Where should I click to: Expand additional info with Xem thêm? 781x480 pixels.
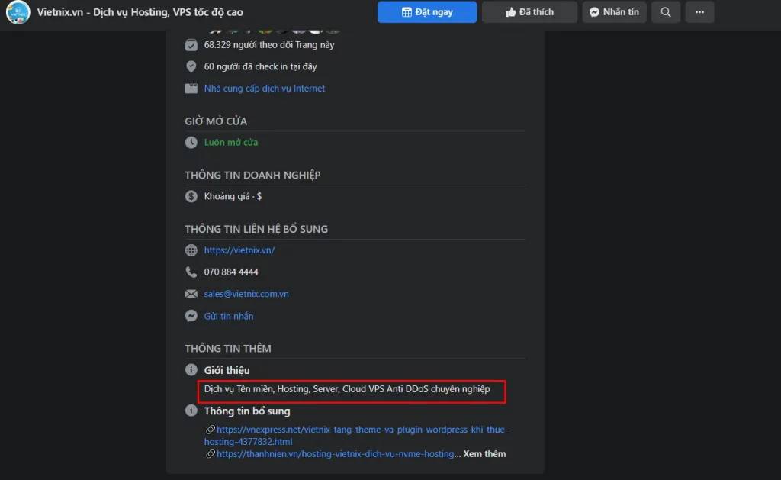pyautogui.click(x=484, y=454)
